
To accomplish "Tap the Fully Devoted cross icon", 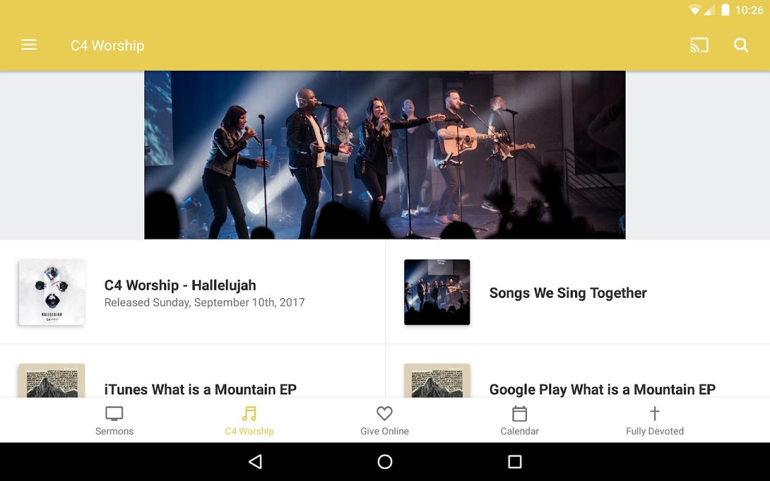I will click(654, 414).
